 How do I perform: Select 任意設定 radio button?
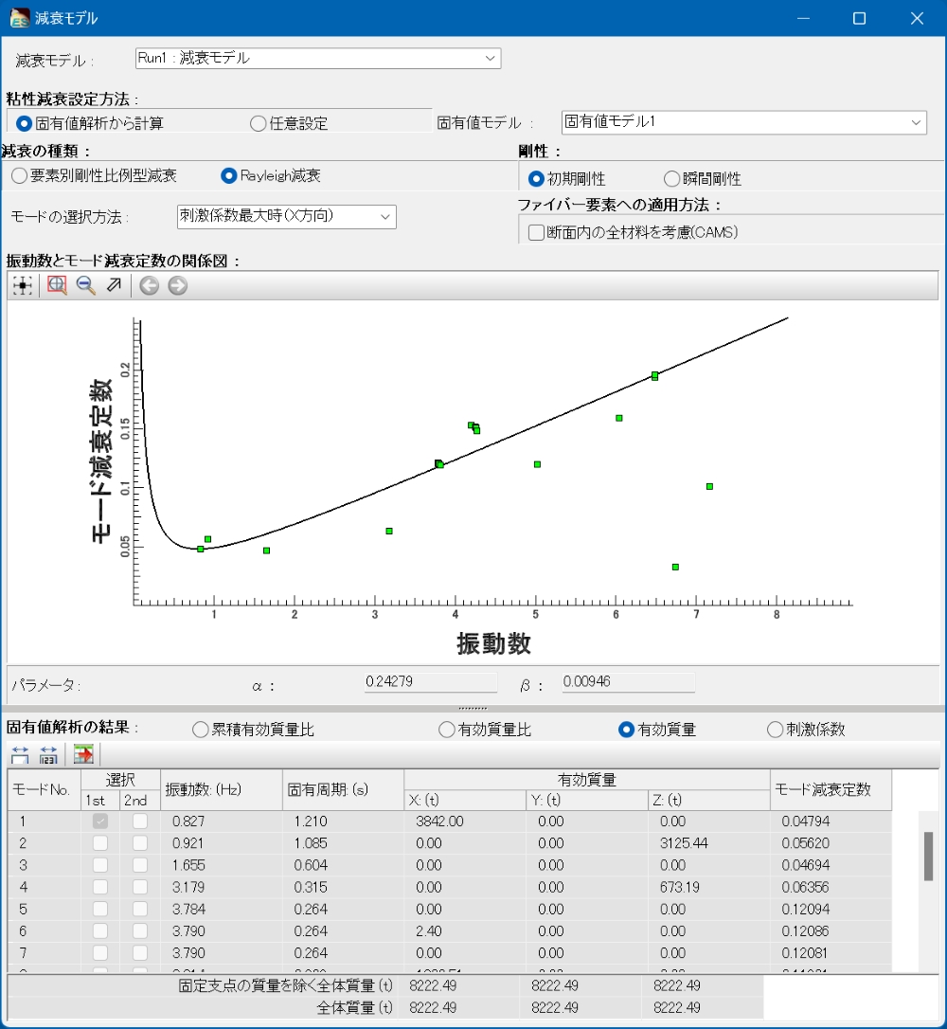pyautogui.click(x=258, y=123)
